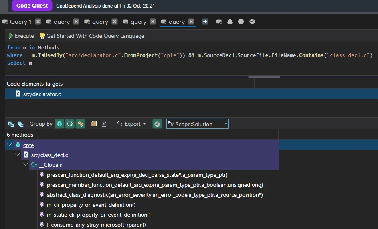The height and width of the screenshot is (229, 378).
Task: Click the lightbulb icon beside Get Started
Action: pyautogui.click(x=42, y=36)
